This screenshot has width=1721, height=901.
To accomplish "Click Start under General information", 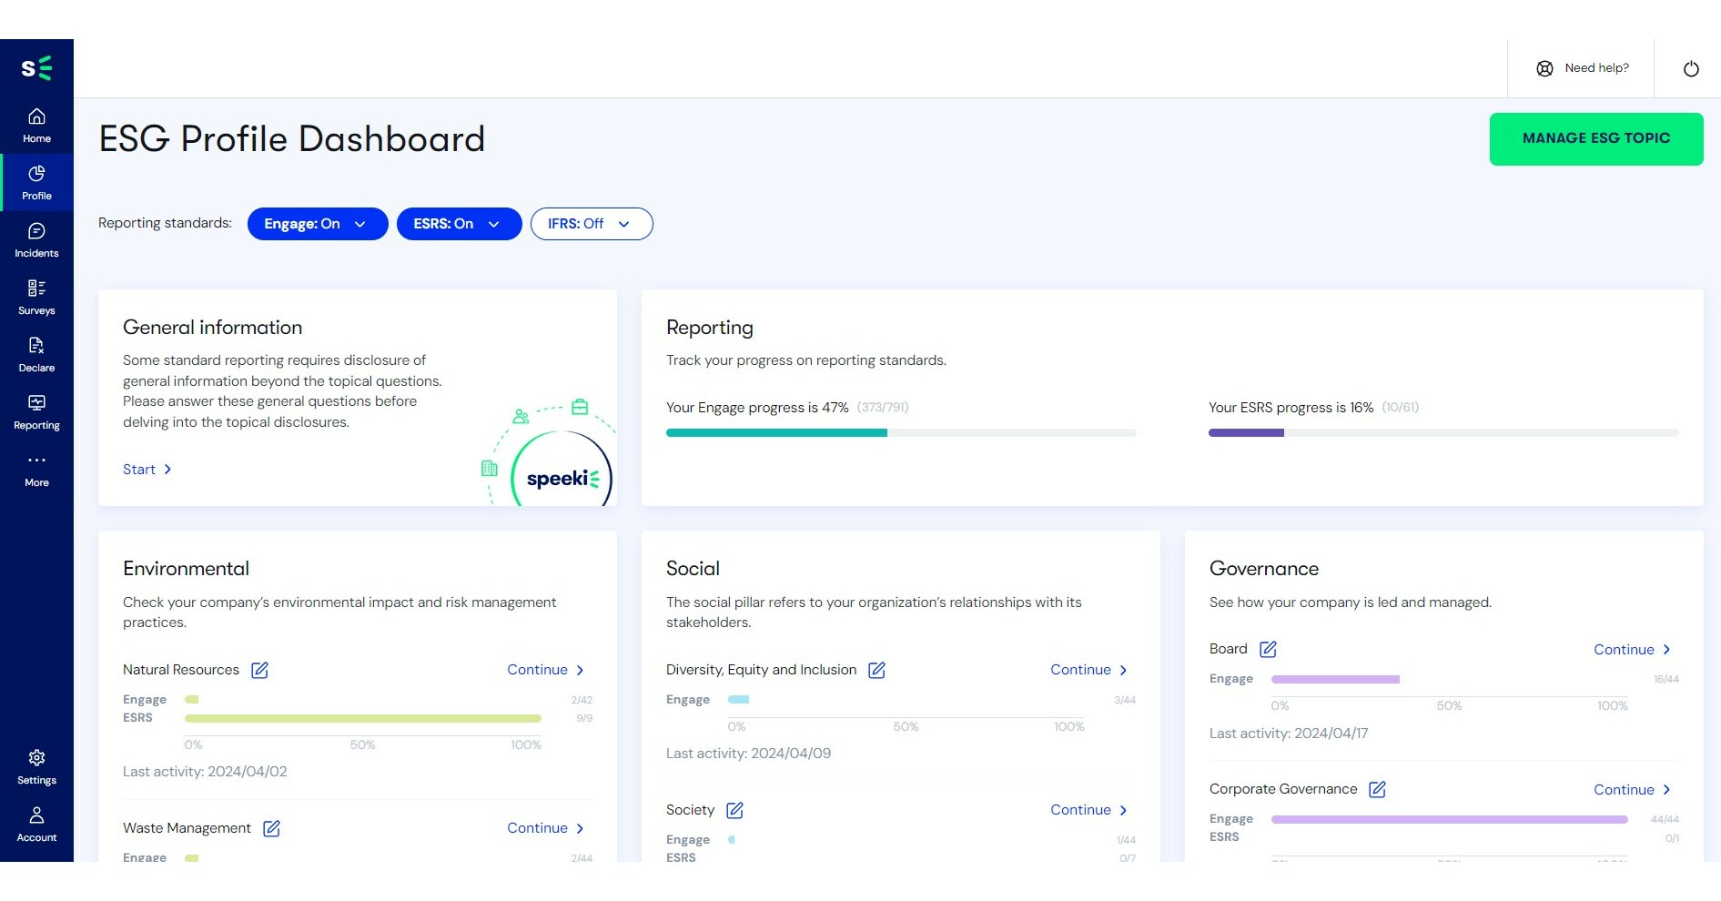I will point(146,469).
